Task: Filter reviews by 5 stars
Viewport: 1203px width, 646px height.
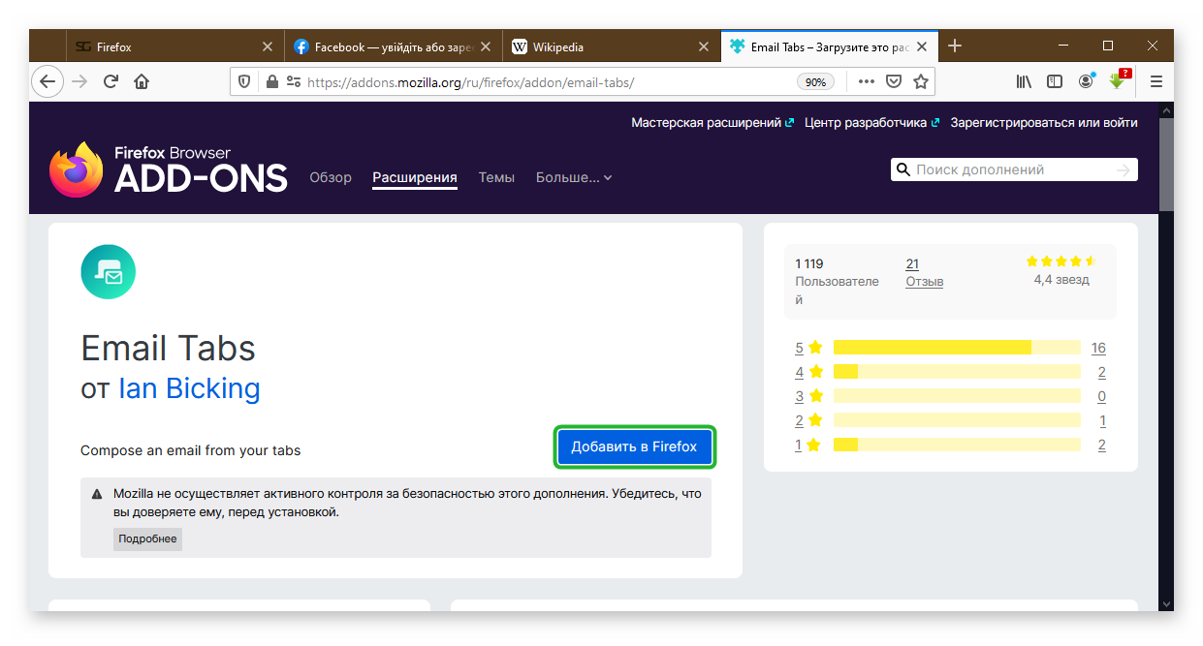Action: [808, 348]
